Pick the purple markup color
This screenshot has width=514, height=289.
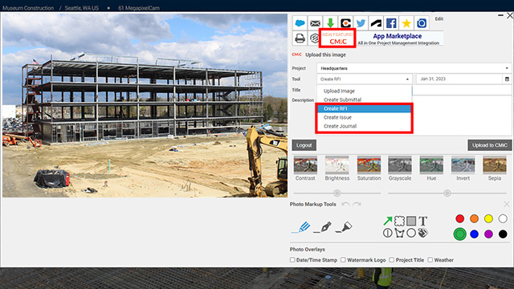tap(488, 234)
